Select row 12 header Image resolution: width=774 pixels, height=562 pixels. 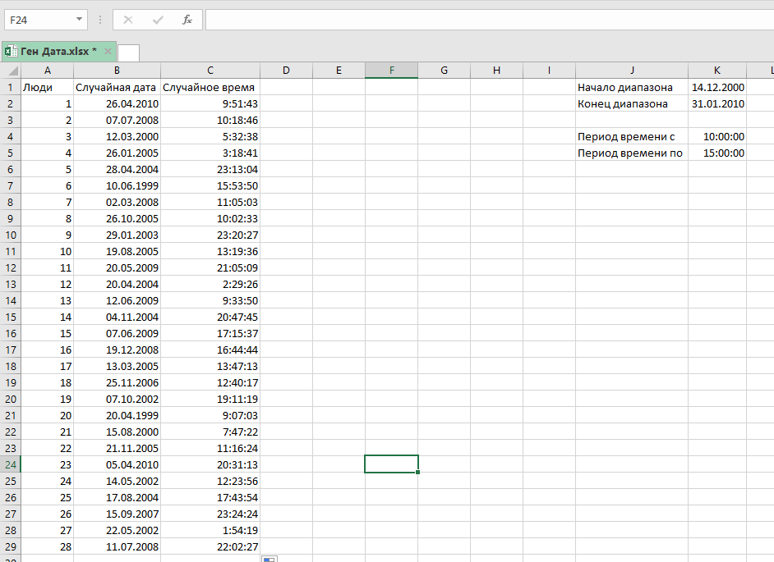coord(11,267)
